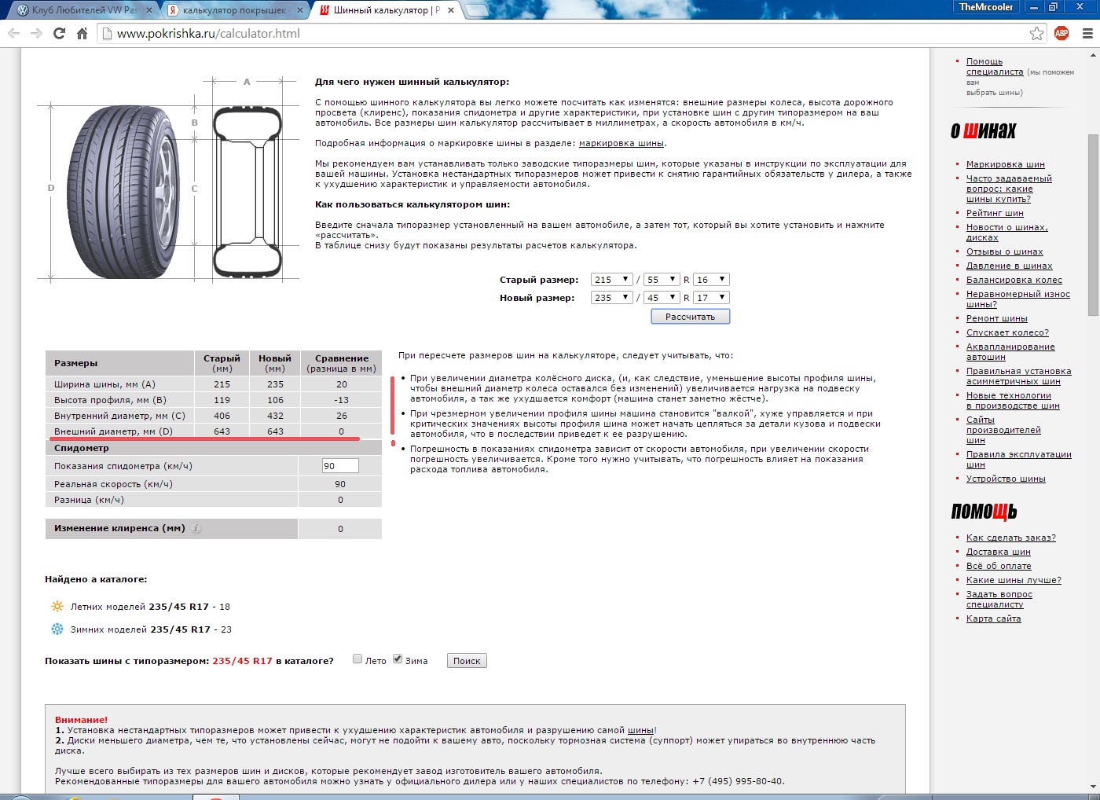Open Рейтинг шин link
This screenshot has width=1100, height=800.
pos(995,213)
